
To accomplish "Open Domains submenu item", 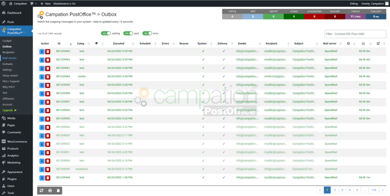I will [8, 64].
